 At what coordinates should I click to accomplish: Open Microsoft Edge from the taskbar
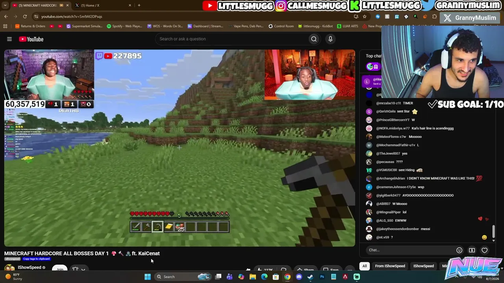[x=264, y=277]
